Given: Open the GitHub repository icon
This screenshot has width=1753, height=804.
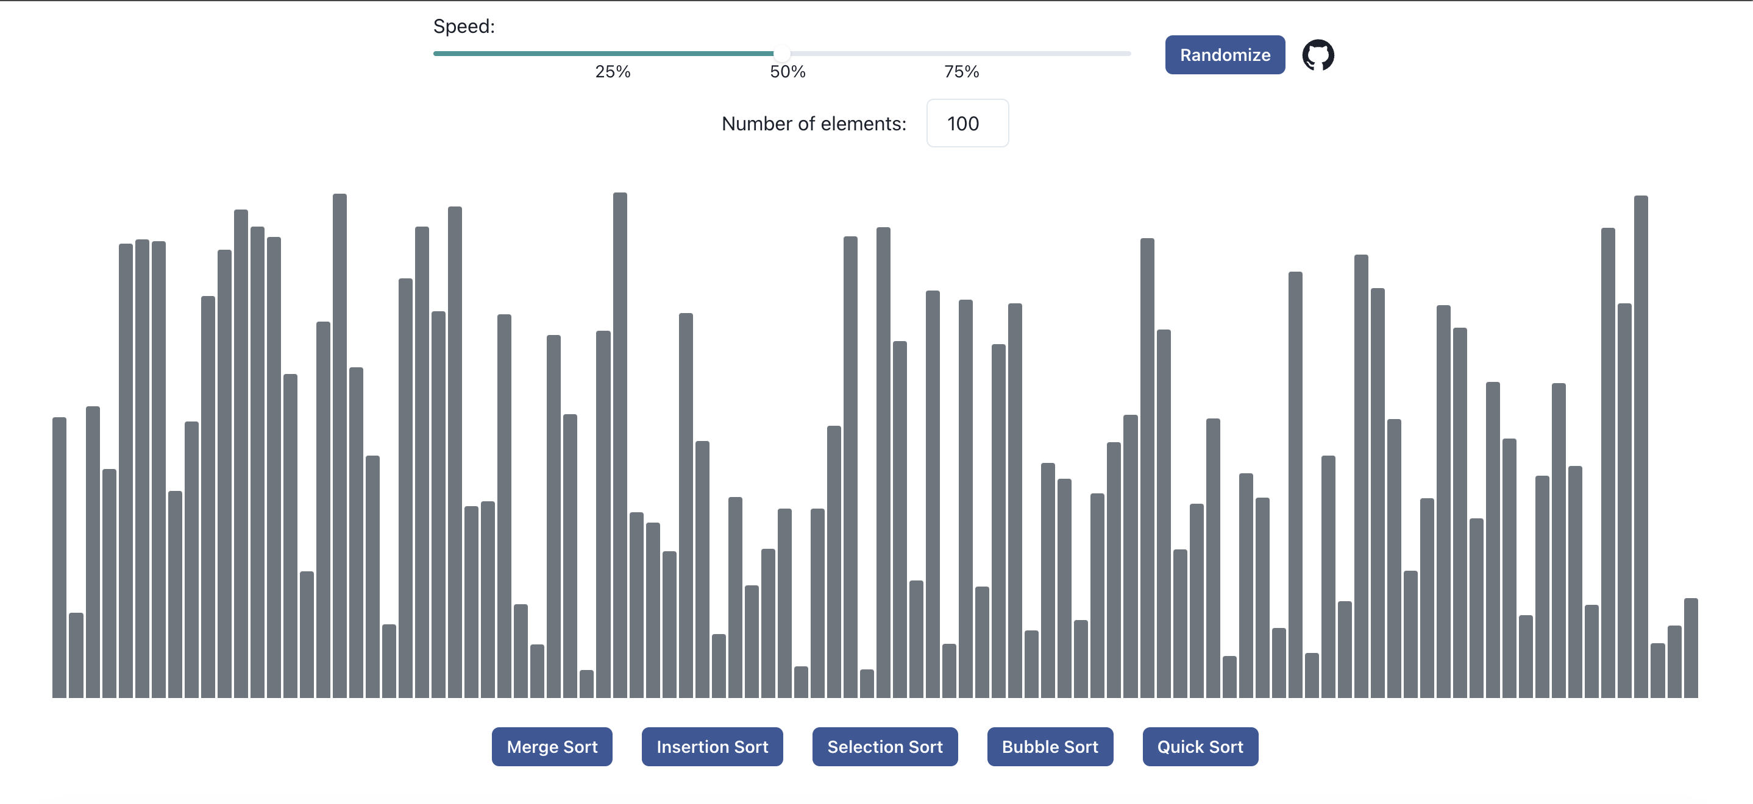Looking at the screenshot, I should 1318,54.
